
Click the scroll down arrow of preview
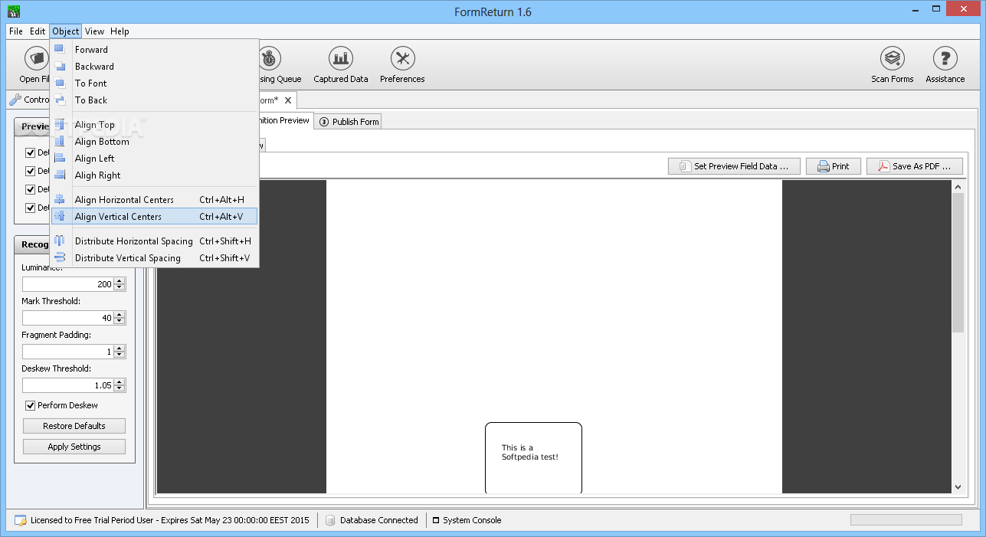[958, 486]
